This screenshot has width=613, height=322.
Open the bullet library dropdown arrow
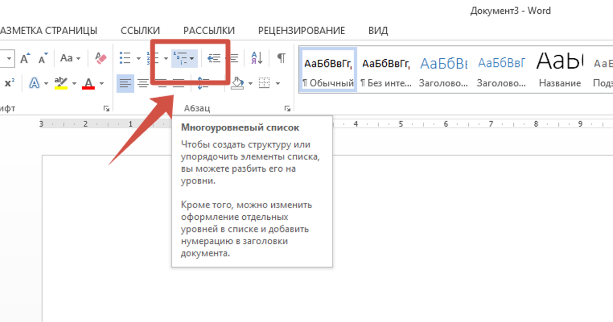(x=138, y=59)
